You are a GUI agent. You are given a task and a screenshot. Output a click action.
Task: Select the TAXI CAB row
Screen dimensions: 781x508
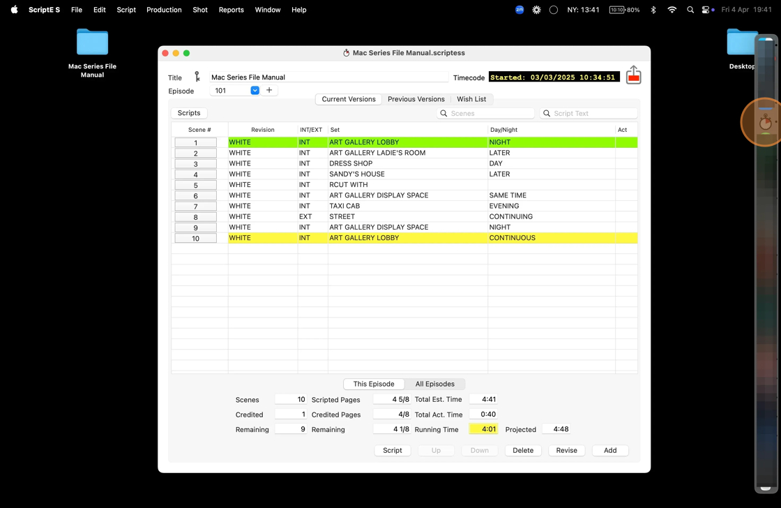point(404,206)
